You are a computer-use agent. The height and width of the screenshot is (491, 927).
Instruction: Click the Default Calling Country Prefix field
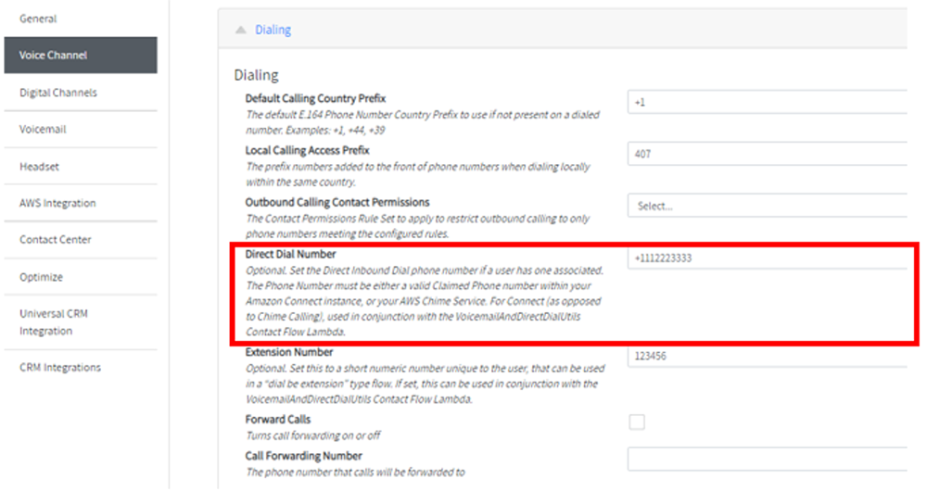pyautogui.click(x=768, y=102)
